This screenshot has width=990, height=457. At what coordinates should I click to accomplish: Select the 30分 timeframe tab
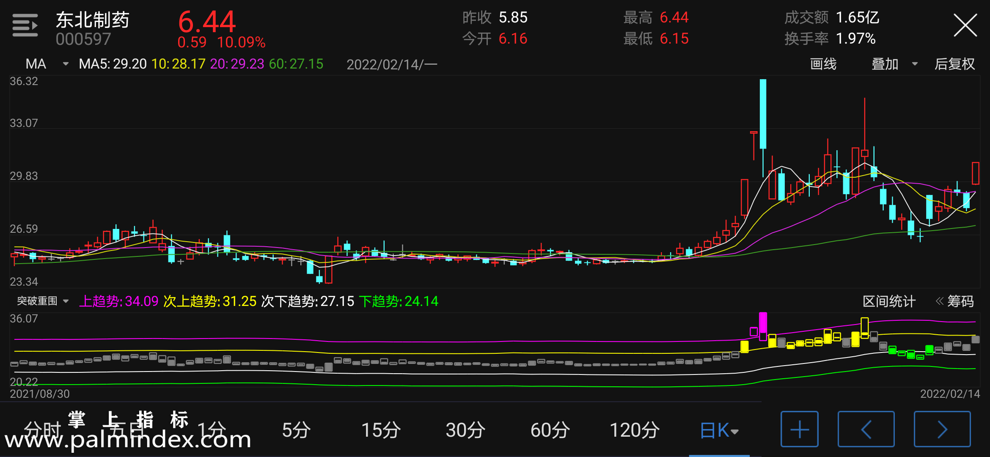coord(465,430)
